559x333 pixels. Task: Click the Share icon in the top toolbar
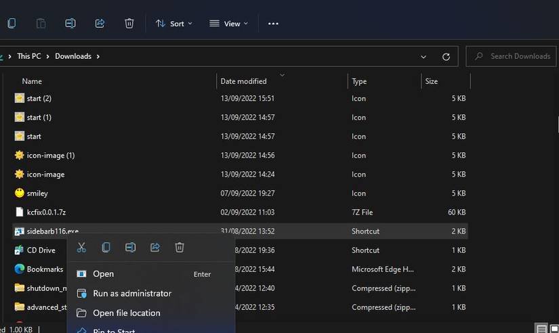click(100, 24)
